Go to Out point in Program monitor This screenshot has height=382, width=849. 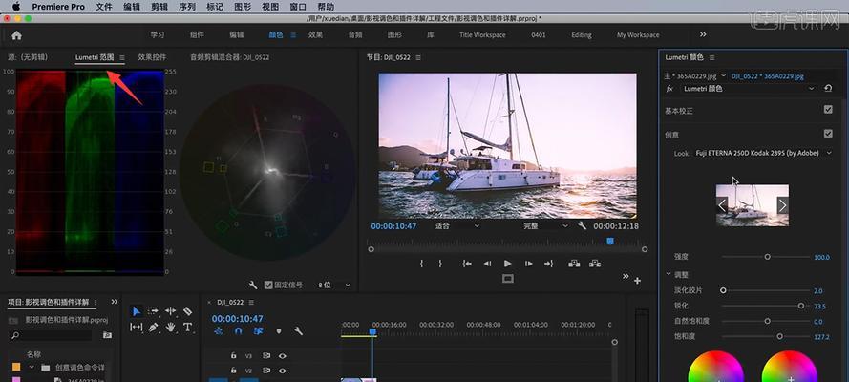pos(548,264)
